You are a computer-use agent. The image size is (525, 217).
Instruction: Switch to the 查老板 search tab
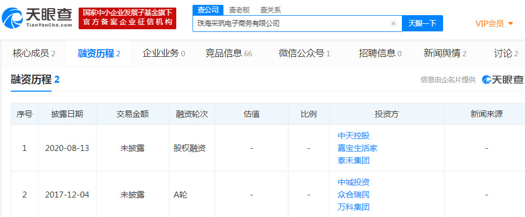pos(239,10)
